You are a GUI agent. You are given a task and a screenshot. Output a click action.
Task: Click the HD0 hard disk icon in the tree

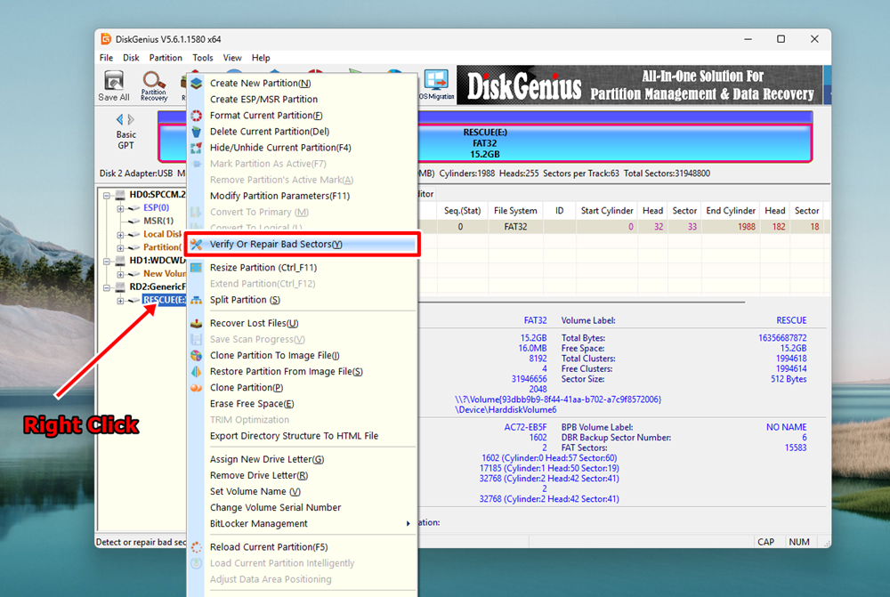(x=120, y=195)
